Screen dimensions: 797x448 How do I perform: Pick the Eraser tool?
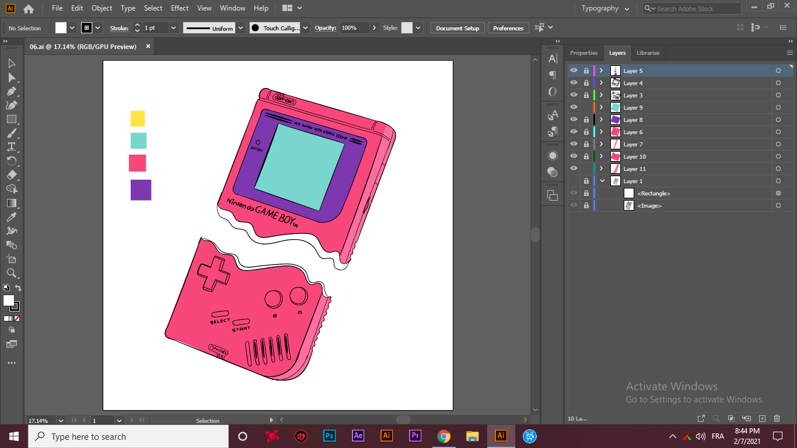tap(12, 175)
